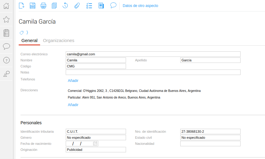The image size is (265, 159).
Task: Open the report page toolbar icon
Action: (x=101, y=6)
